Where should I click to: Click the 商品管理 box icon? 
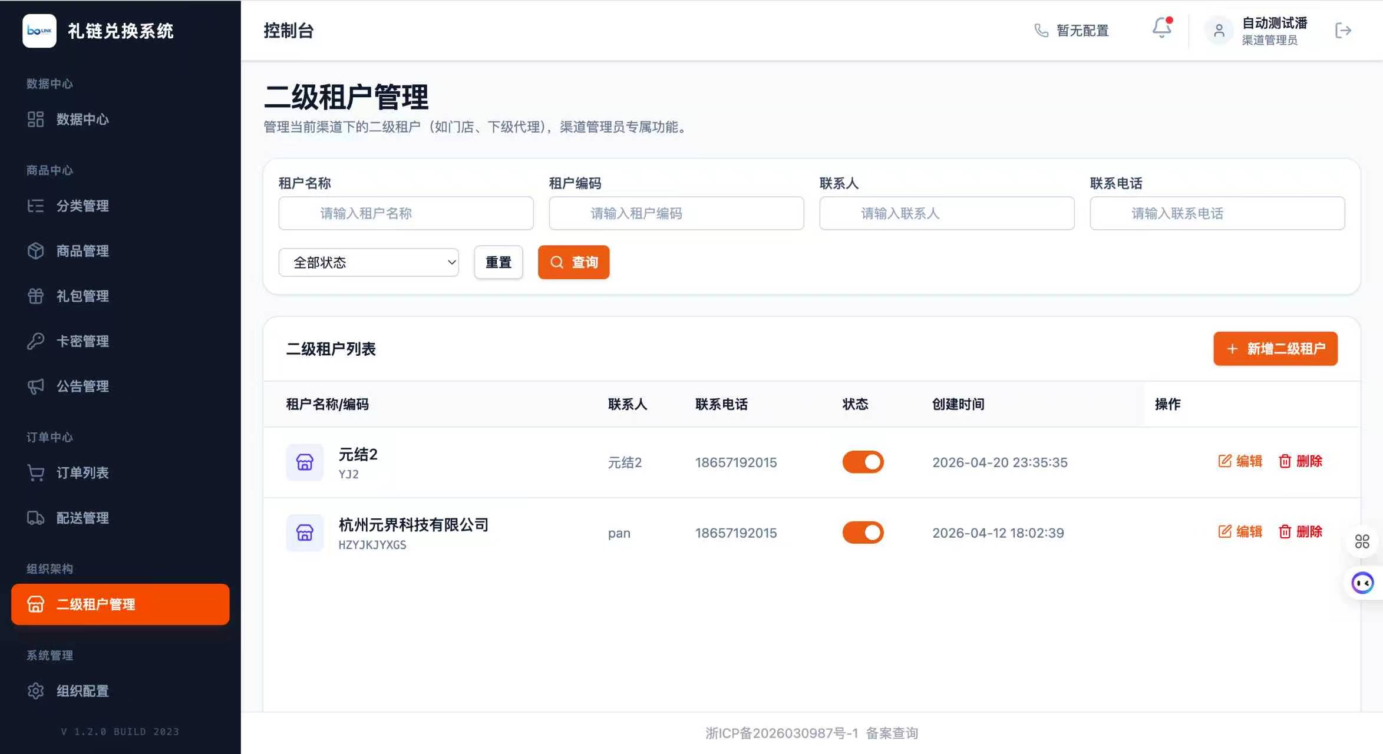[x=36, y=251]
